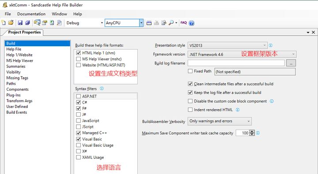The height and width of the screenshot is (174, 318).
Task: Toggle the Visual Basic syntax filter
Action: tap(79, 139)
